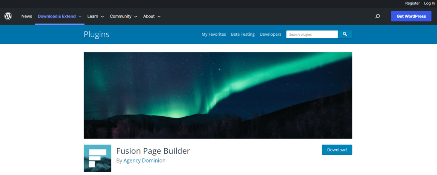437x175 pixels.
Task: Focus the Search plugins input field
Action: [x=312, y=34]
